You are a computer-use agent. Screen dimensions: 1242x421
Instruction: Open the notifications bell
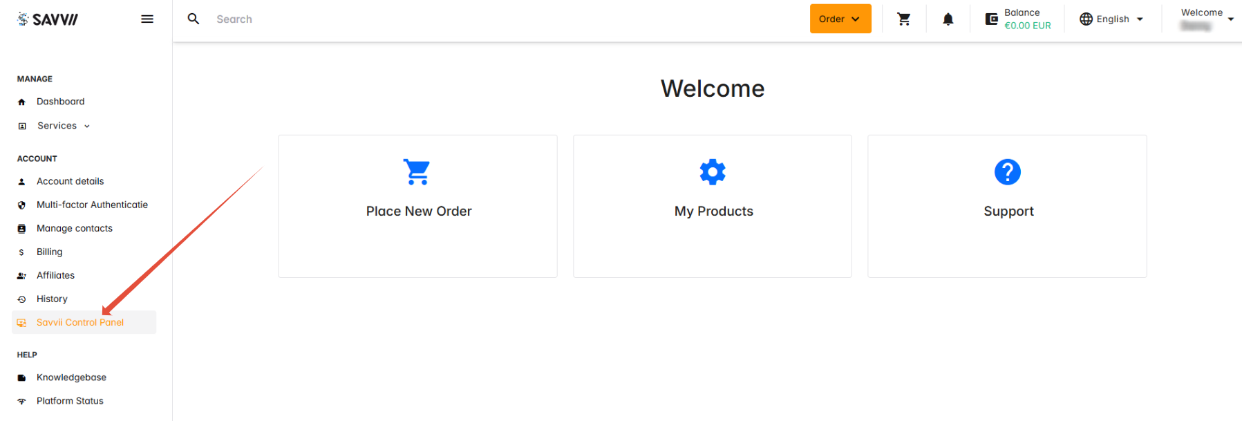click(x=948, y=19)
